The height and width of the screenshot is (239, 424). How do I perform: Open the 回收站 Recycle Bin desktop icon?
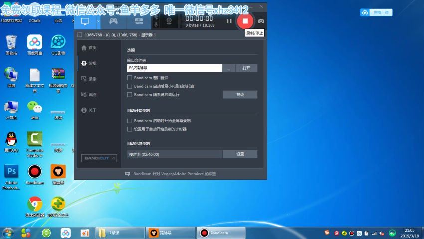(11, 45)
